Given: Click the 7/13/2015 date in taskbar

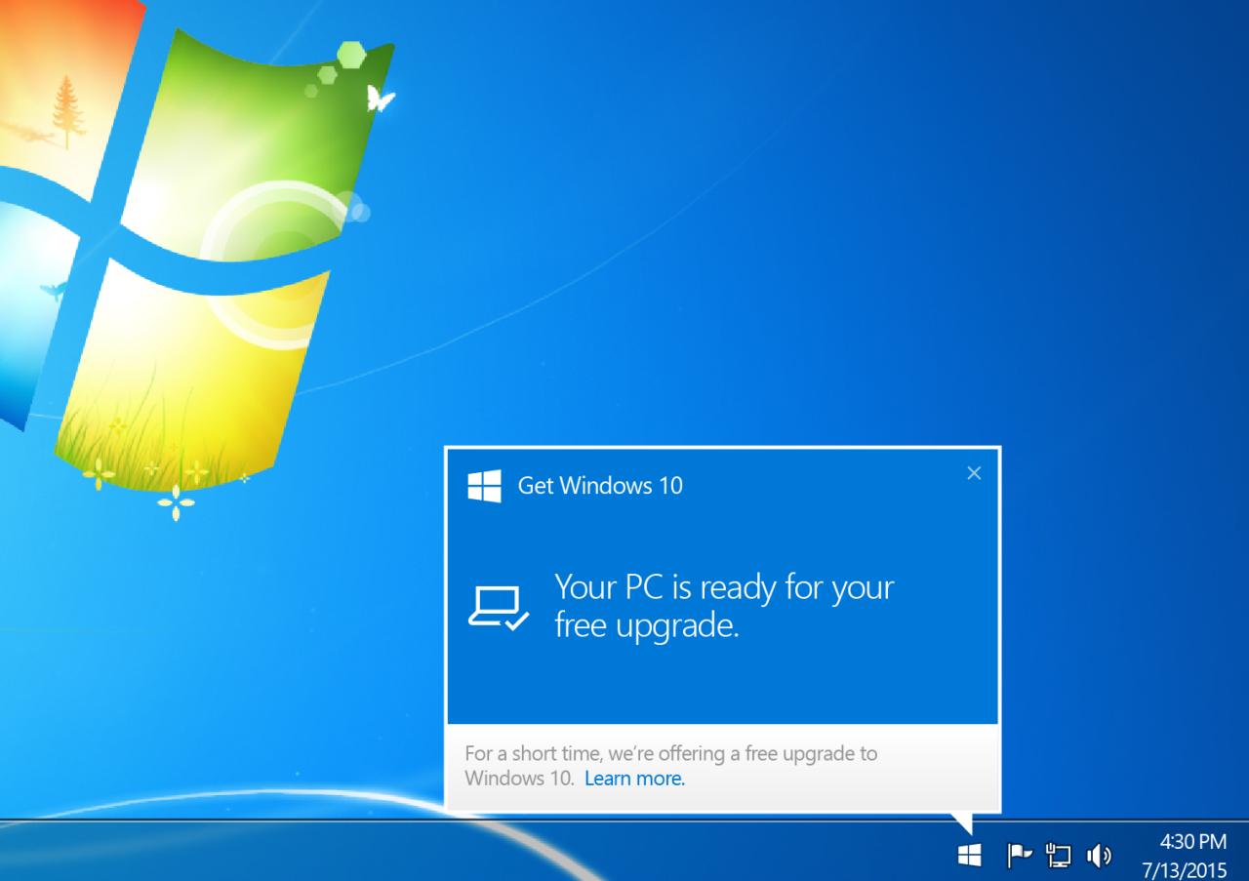Looking at the screenshot, I should [1185, 869].
